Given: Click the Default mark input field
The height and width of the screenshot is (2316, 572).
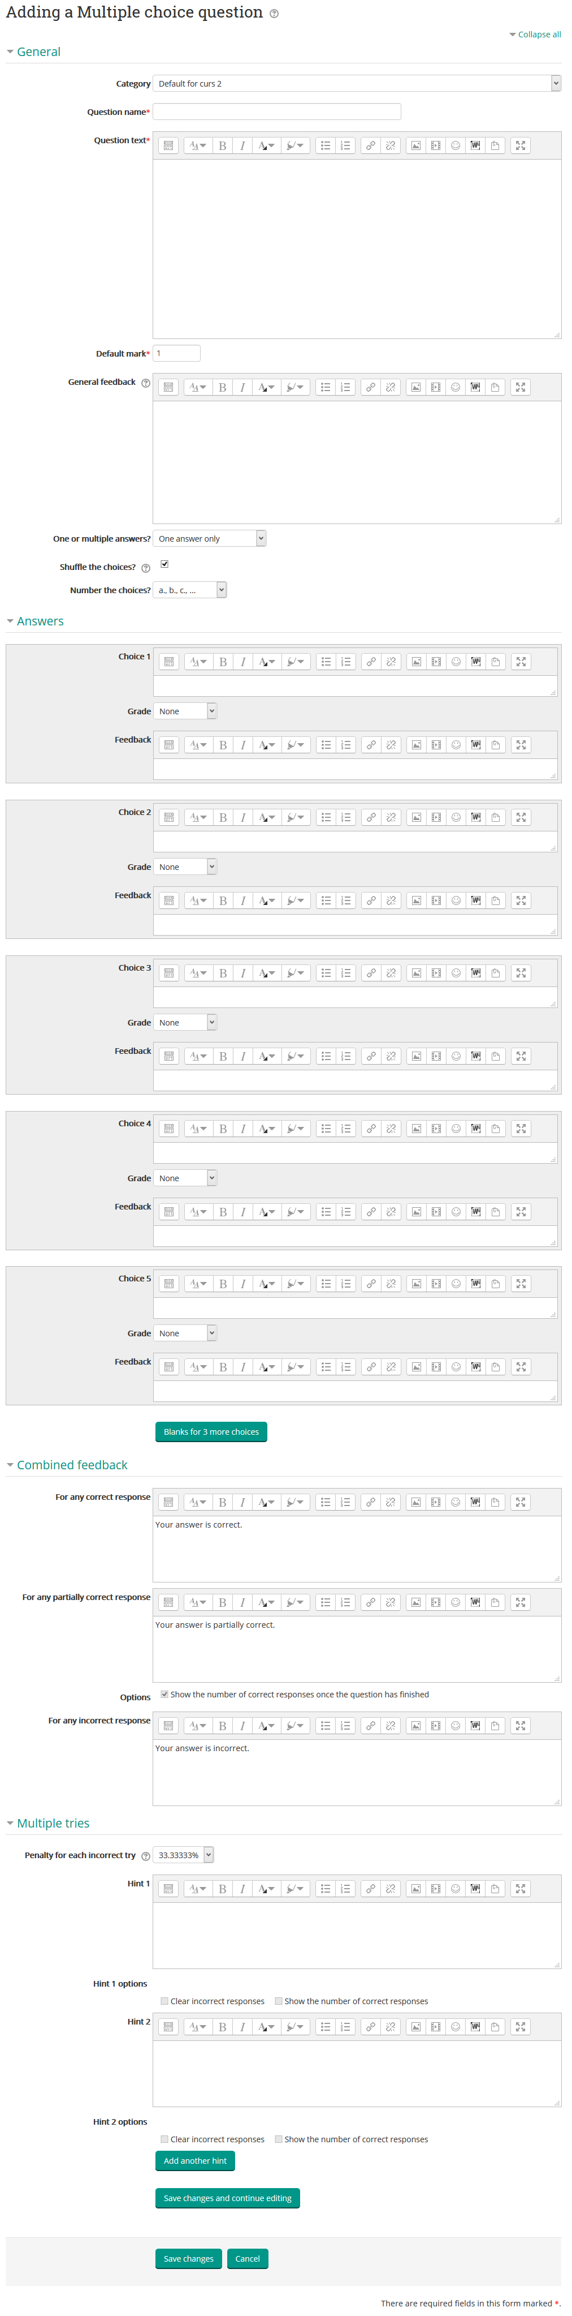Looking at the screenshot, I should (x=177, y=353).
